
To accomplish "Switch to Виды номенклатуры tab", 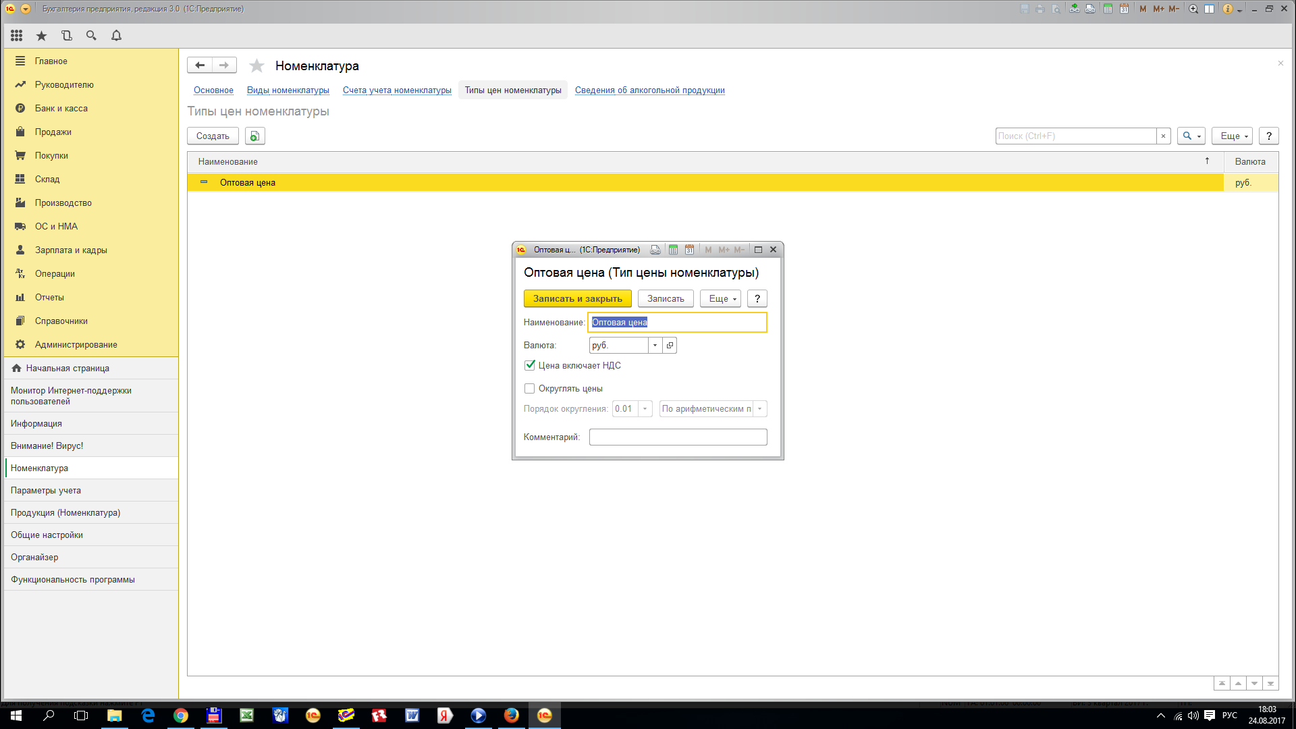I will tap(288, 90).
